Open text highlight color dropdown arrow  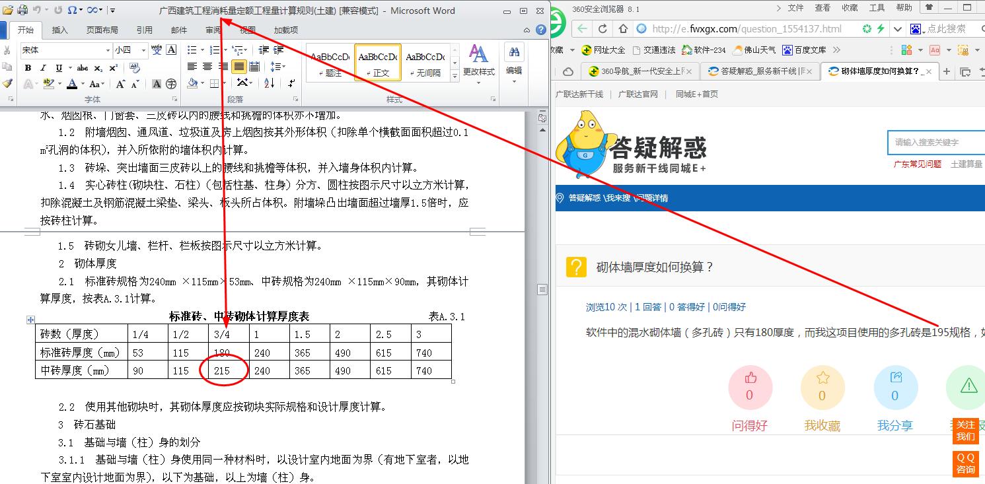pos(59,84)
